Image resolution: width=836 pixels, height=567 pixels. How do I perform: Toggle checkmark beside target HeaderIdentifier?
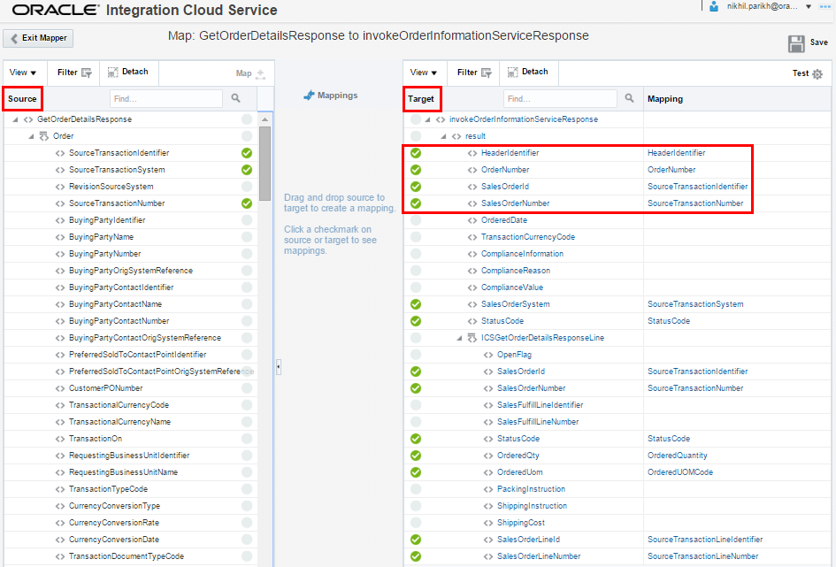(x=416, y=153)
